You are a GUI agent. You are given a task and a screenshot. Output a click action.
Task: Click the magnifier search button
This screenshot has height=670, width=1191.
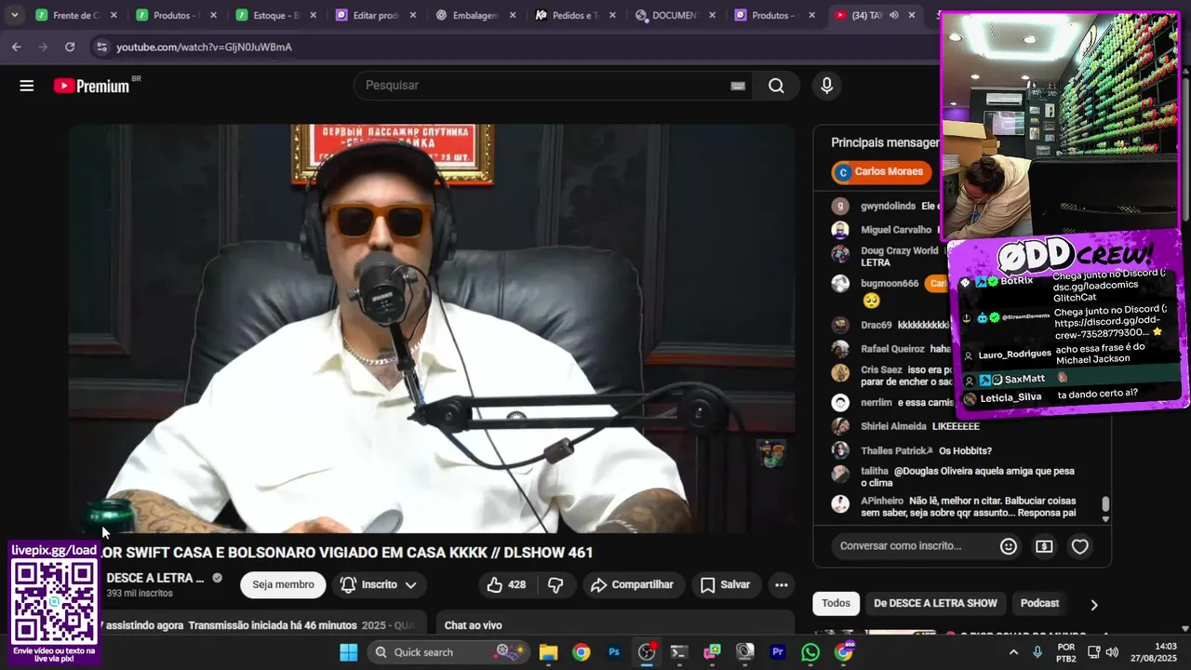[776, 86]
